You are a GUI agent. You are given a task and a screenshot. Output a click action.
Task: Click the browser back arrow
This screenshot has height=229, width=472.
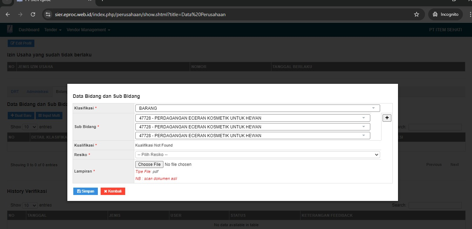(x=8, y=14)
